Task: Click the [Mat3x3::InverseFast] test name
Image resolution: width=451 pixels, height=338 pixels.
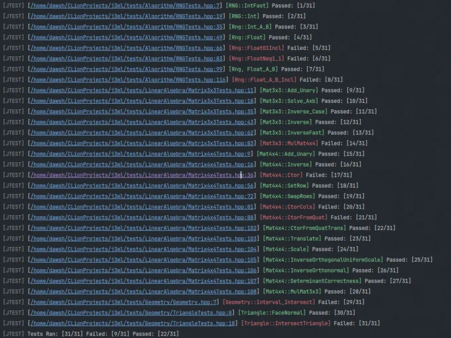Action: (x=292, y=133)
